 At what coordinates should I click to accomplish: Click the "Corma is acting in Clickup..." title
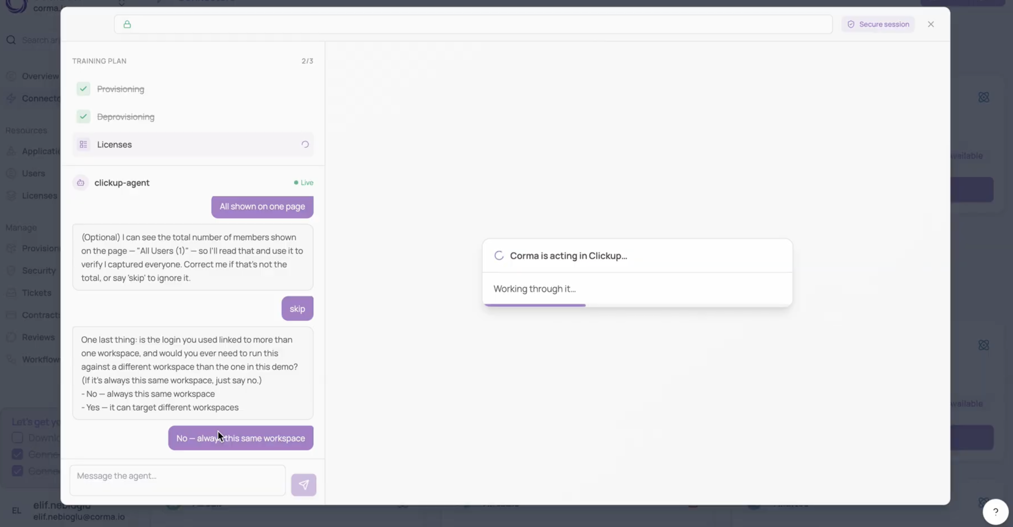pyautogui.click(x=568, y=256)
